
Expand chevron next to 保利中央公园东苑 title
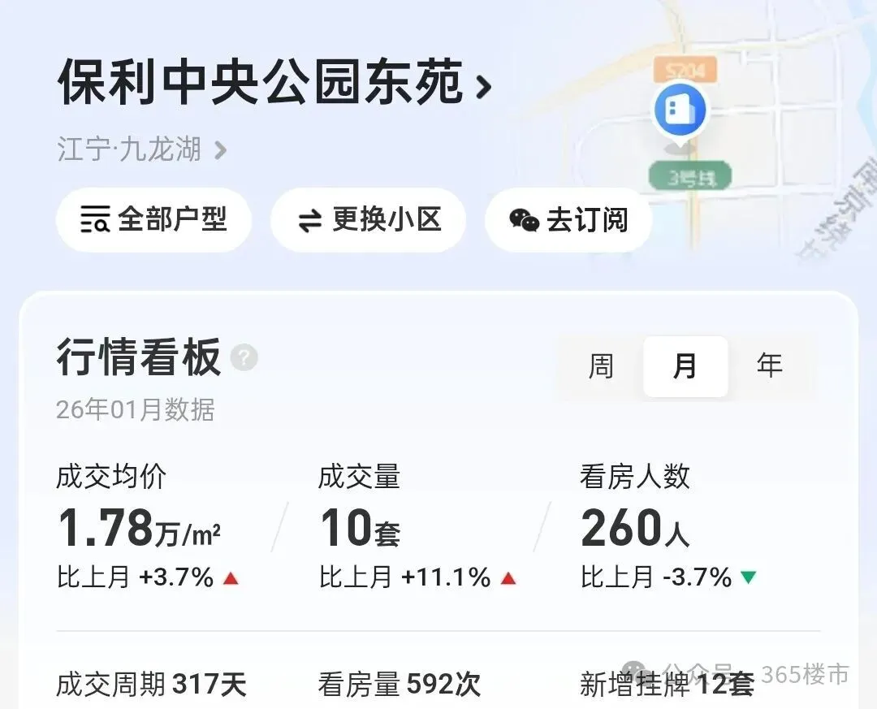tap(484, 87)
